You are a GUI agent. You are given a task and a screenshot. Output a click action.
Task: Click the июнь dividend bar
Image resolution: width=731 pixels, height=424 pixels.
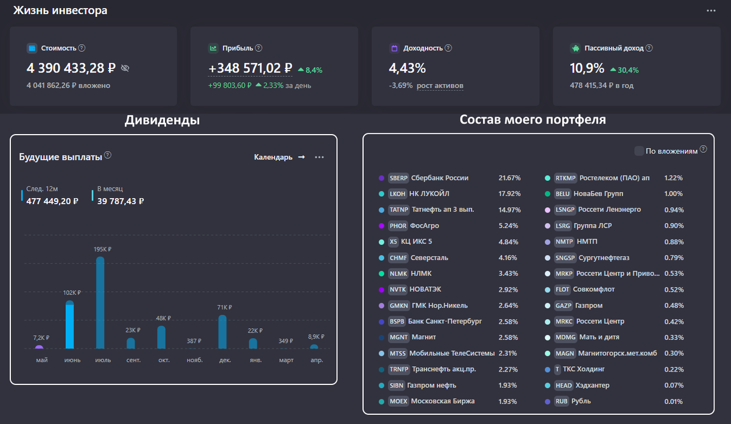(x=69, y=325)
